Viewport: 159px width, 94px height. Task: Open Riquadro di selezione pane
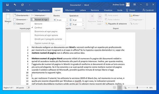click(116, 24)
